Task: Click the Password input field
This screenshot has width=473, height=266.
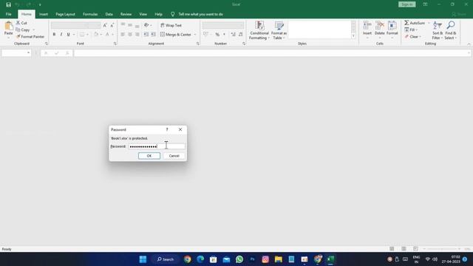Action: (157, 146)
